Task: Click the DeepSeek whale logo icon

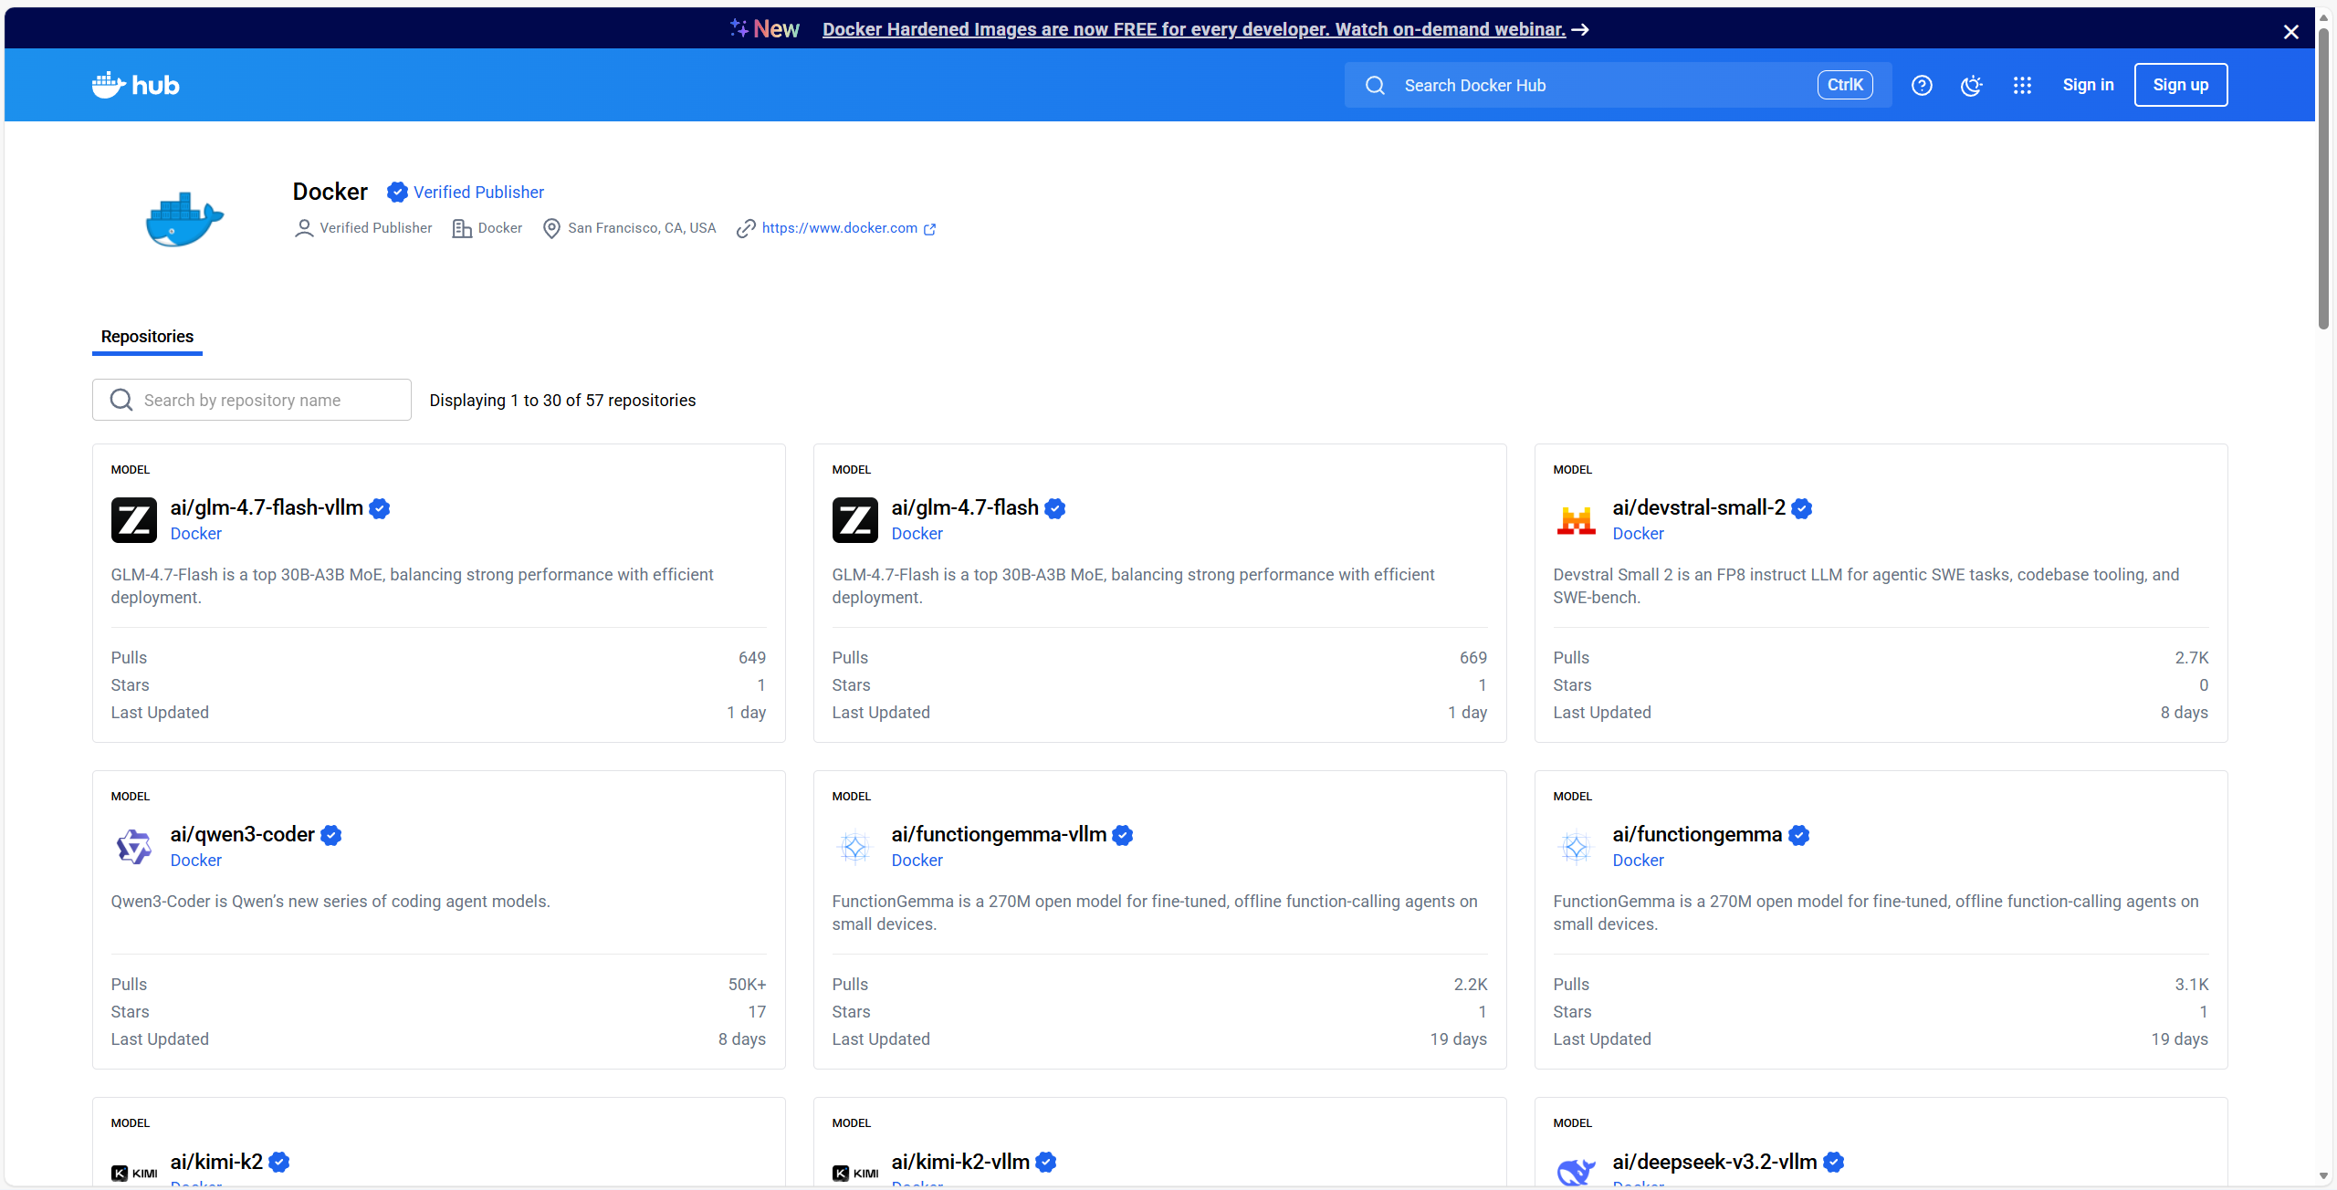Action: (1576, 1171)
